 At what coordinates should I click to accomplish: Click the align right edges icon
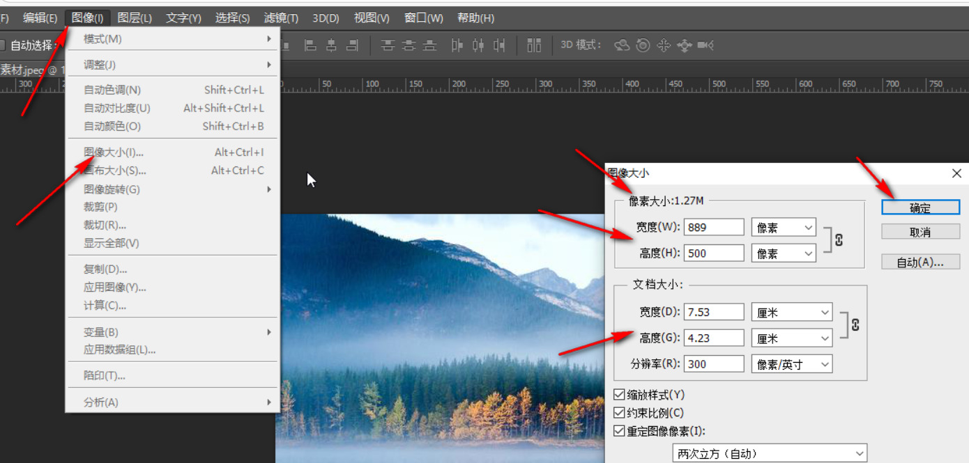point(353,45)
